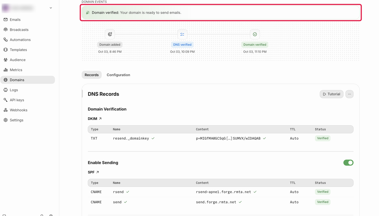Click the Domain verified check-circle icon
The width and height of the screenshot is (379, 216).
pyautogui.click(x=255, y=34)
